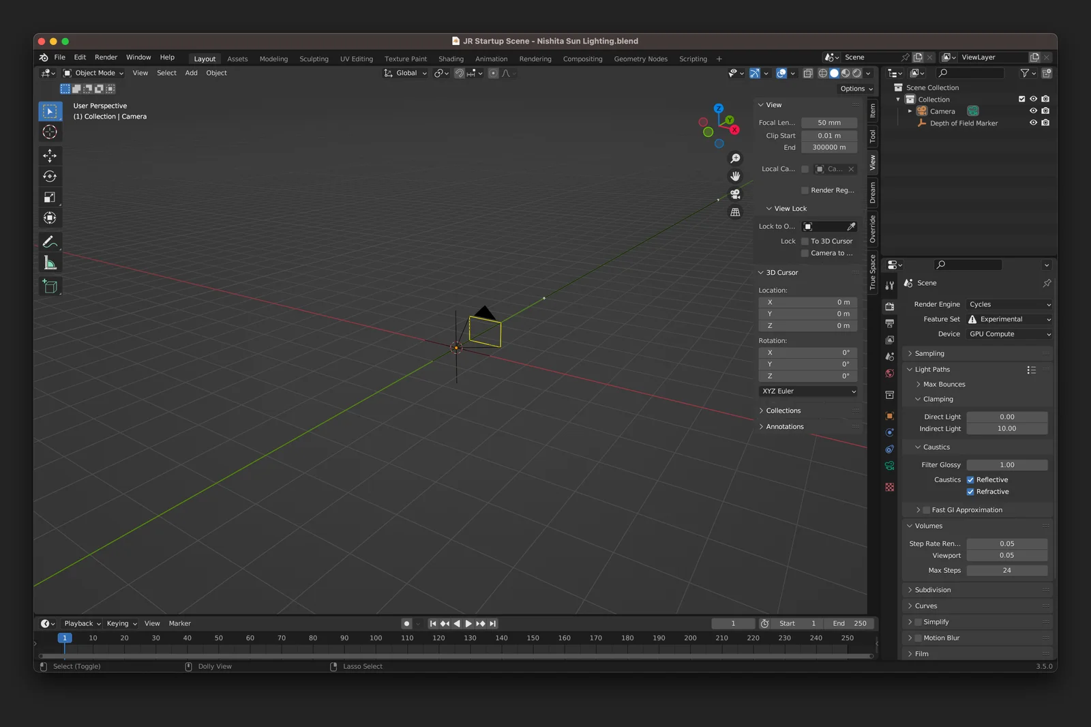Image resolution: width=1091 pixels, height=727 pixels.
Task: Hide Camera in viewport with eye icon
Action: pyautogui.click(x=1033, y=111)
